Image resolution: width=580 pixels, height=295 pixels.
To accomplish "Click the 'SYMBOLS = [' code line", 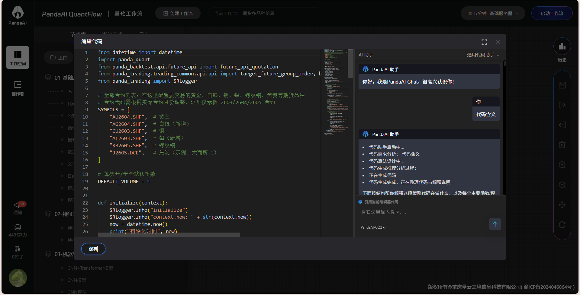I will tap(114, 109).
